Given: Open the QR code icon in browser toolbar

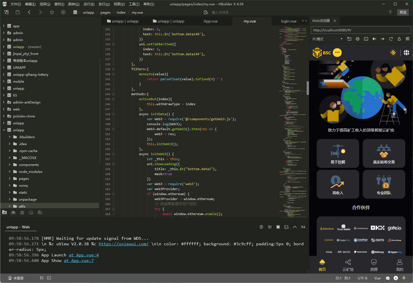Looking at the screenshot, I should (407, 39).
